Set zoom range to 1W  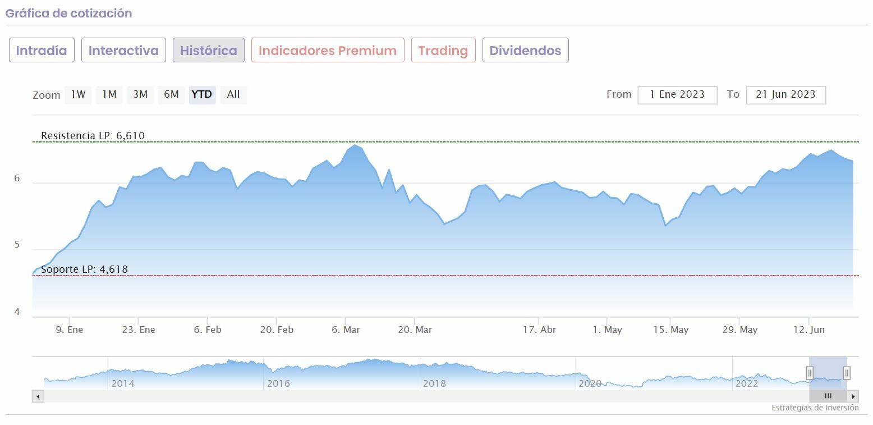click(x=78, y=94)
